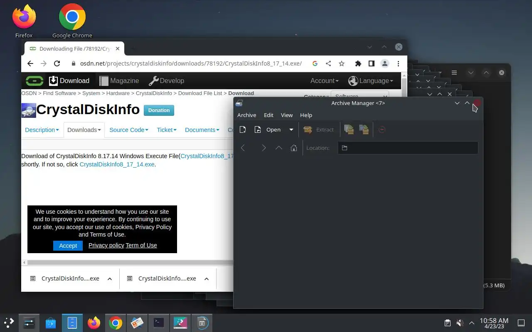
Task: Open Firefox desktop shortcut
Action: tap(24, 21)
